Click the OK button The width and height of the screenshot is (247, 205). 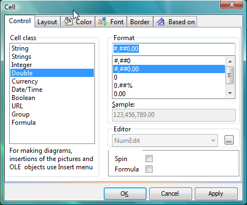125,193
